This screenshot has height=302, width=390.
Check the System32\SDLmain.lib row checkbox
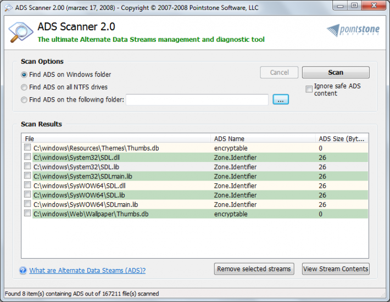point(27,176)
